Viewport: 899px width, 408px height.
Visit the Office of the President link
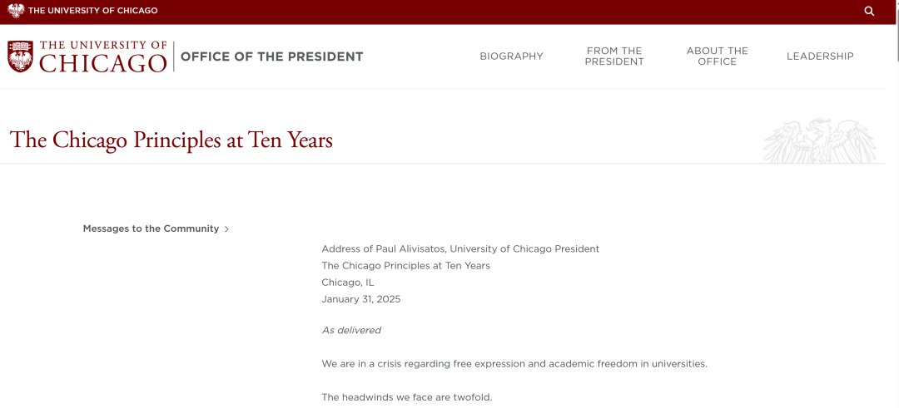[271, 57]
